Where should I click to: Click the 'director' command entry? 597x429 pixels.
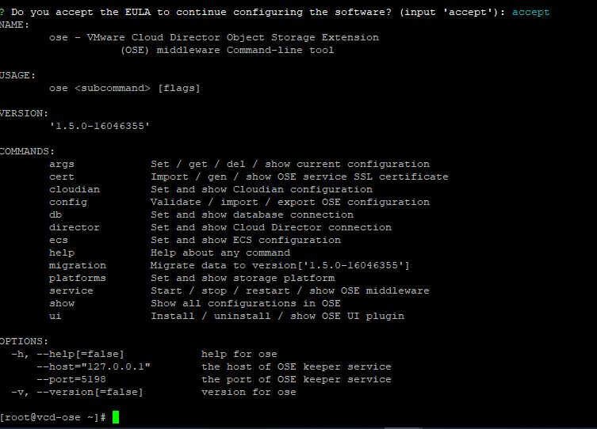74,227
